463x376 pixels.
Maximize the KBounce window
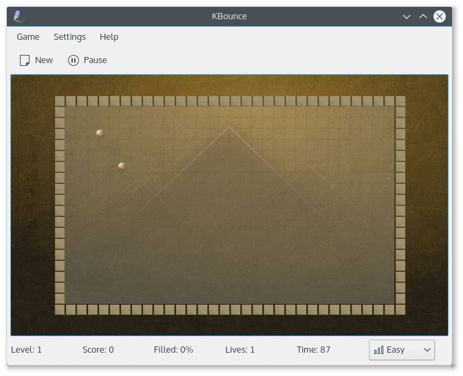coord(423,16)
